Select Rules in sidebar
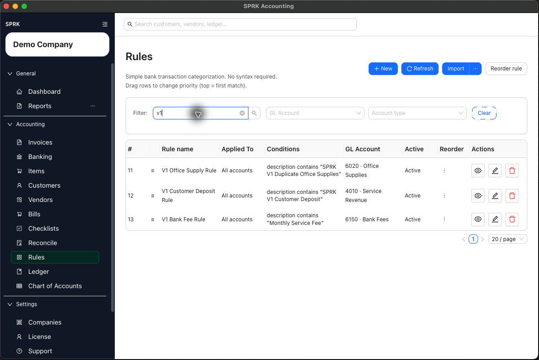 [x=55, y=257]
